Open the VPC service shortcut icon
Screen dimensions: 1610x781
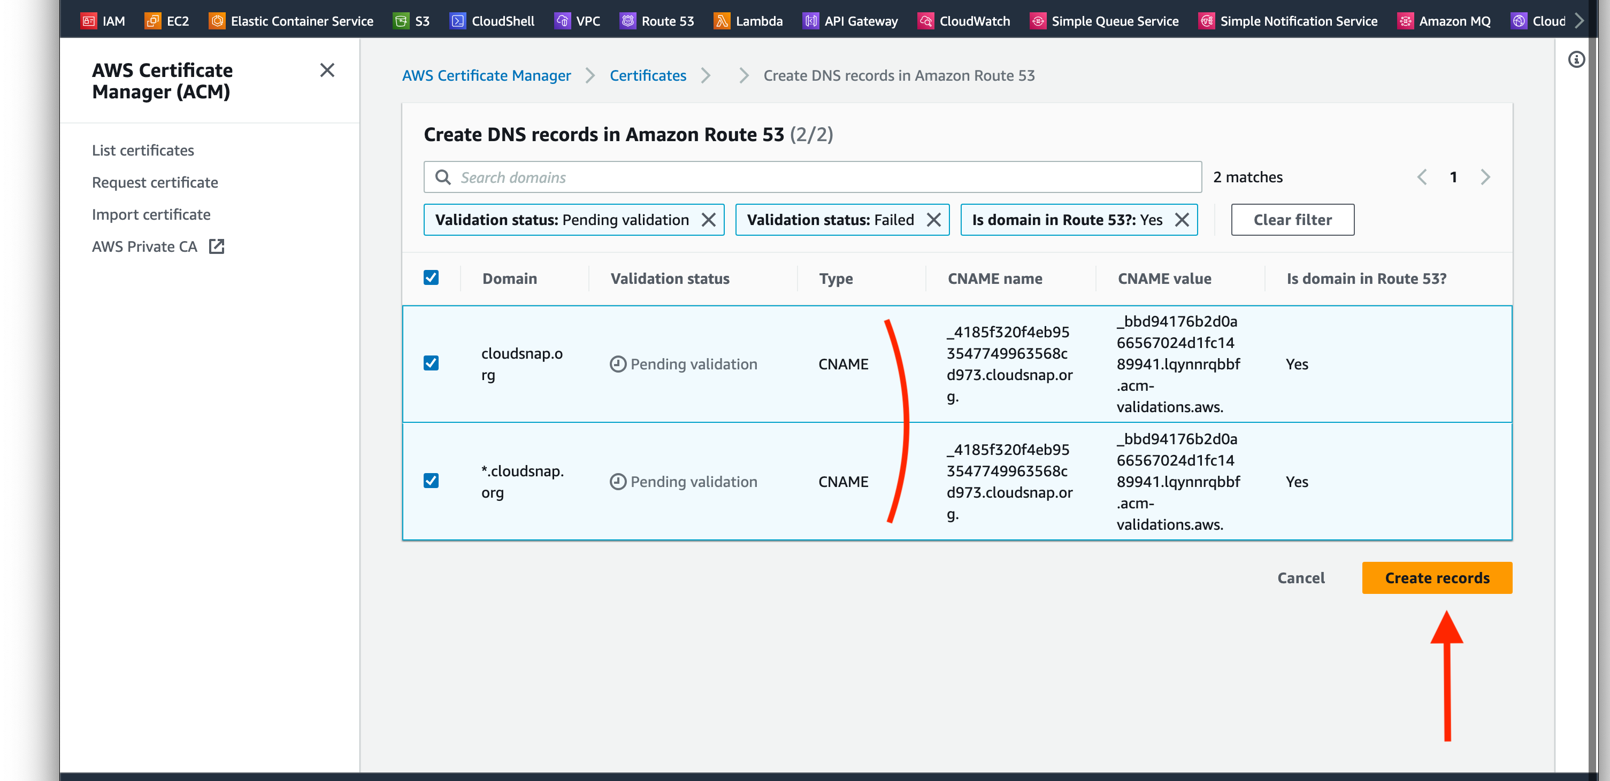point(563,21)
